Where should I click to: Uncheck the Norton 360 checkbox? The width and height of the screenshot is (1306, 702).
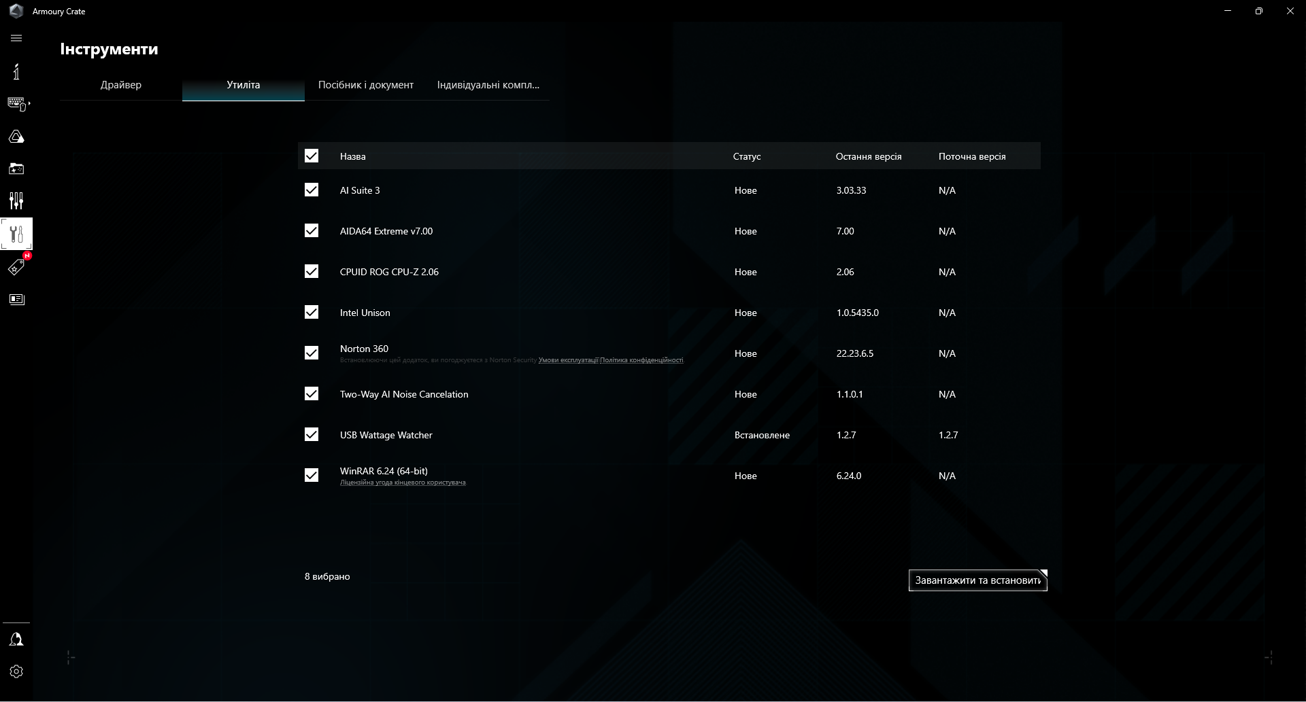click(312, 353)
